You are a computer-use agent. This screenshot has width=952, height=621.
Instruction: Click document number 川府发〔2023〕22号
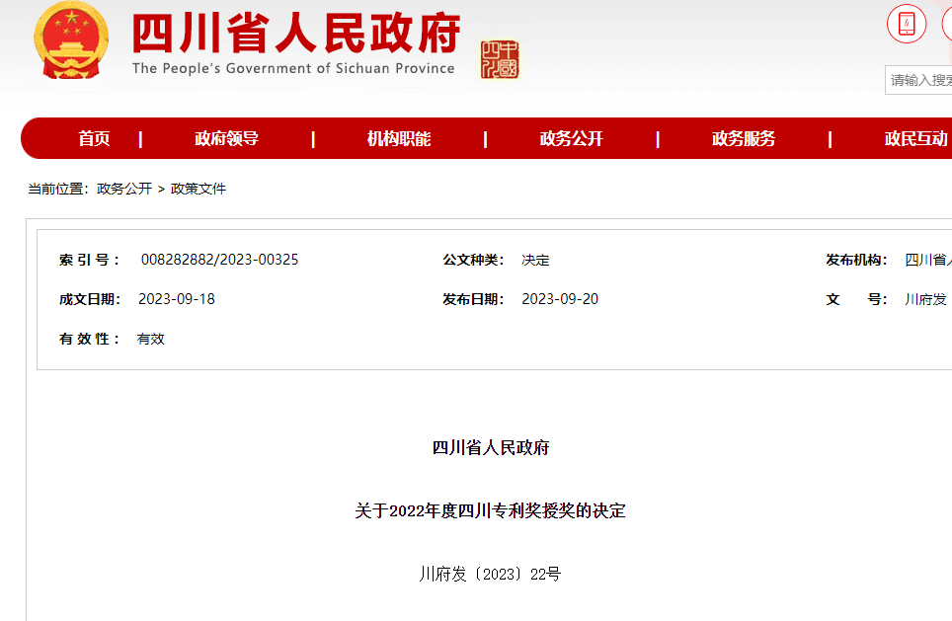pos(490,574)
